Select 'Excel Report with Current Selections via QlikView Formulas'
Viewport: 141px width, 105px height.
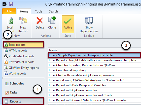(x=95, y=100)
